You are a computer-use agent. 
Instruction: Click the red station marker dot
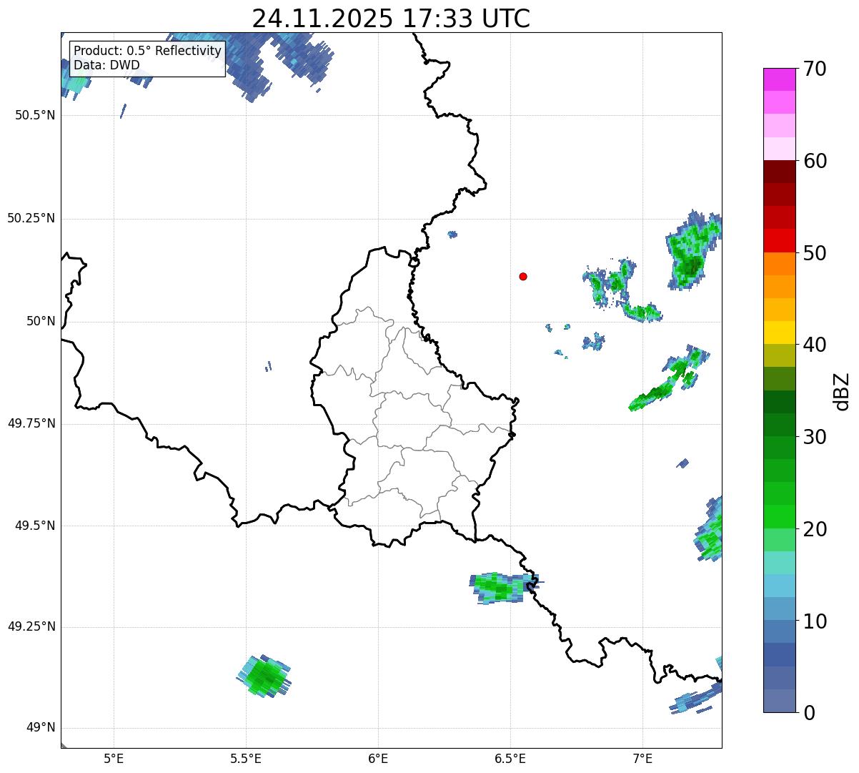(x=523, y=276)
